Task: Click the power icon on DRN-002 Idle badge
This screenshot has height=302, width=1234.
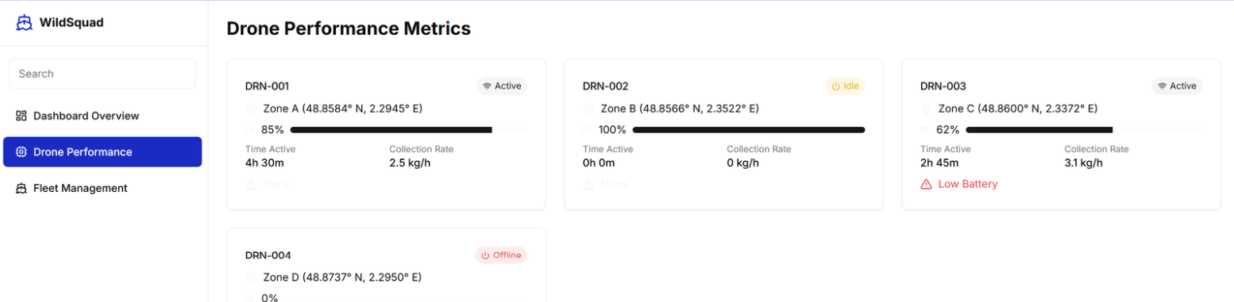Action: 835,86
